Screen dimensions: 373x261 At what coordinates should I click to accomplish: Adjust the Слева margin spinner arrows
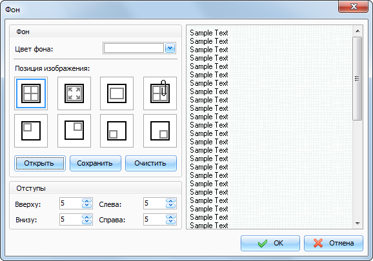(x=170, y=204)
